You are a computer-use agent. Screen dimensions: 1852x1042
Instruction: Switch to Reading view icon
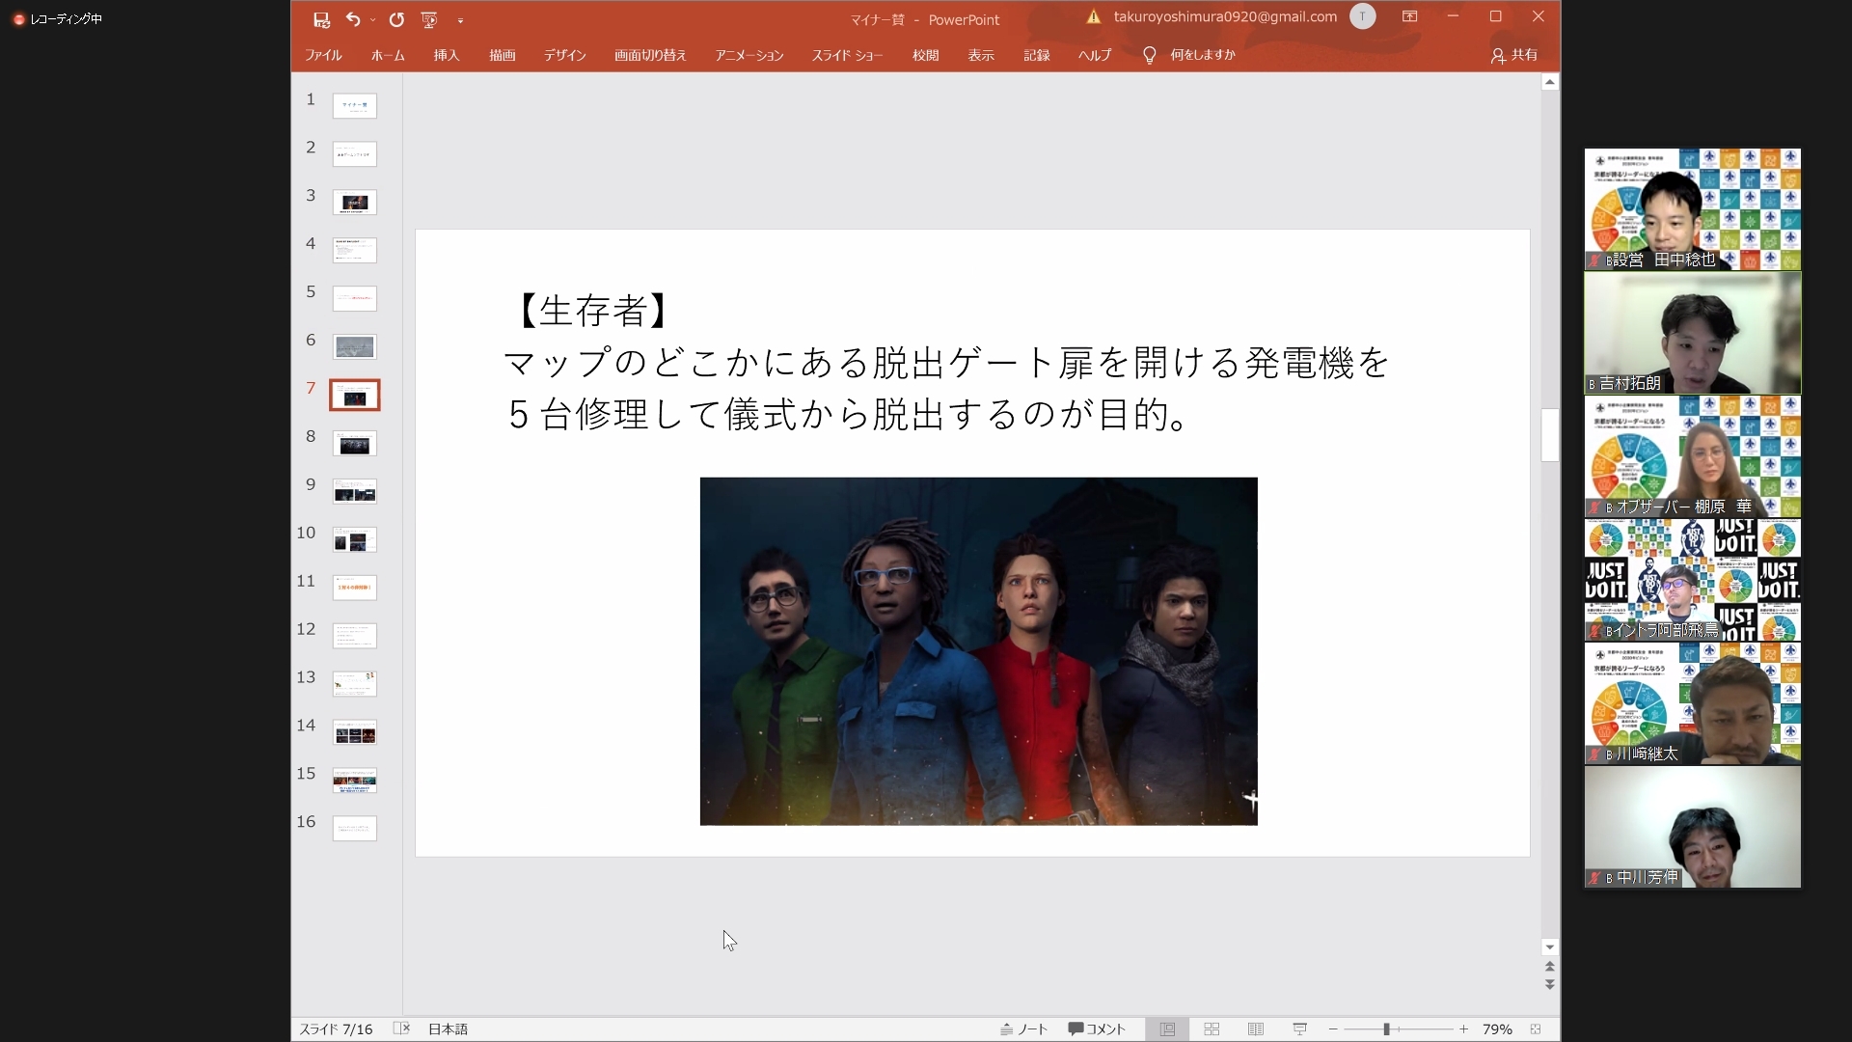pyautogui.click(x=1256, y=1029)
